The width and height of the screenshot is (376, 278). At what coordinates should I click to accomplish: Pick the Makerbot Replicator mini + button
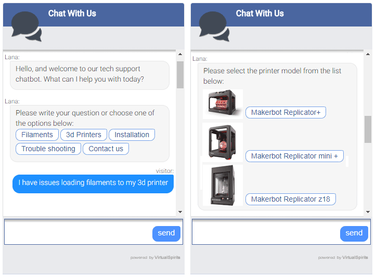(x=294, y=156)
